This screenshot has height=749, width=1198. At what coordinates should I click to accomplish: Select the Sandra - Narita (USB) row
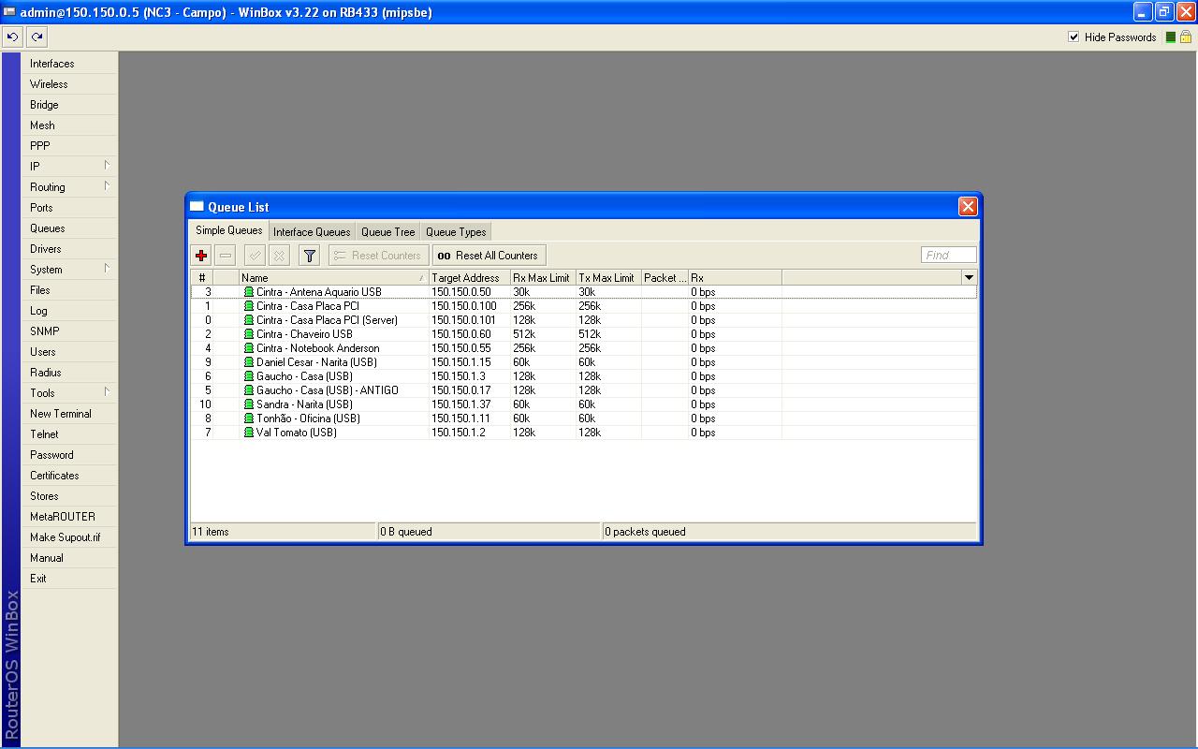pyautogui.click(x=583, y=404)
